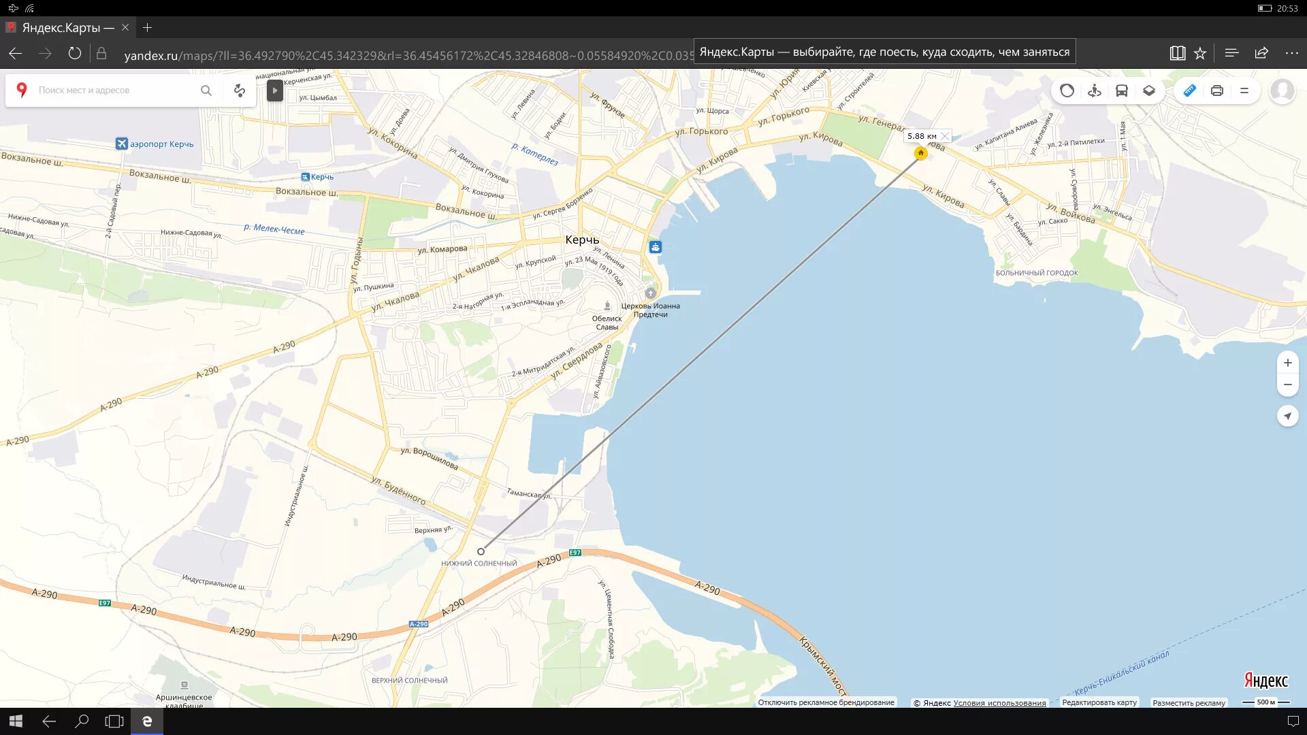The height and width of the screenshot is (735, 1307).
Task: Select the Яндекс.Карты browser tab
Action: [x=67, y=27]
